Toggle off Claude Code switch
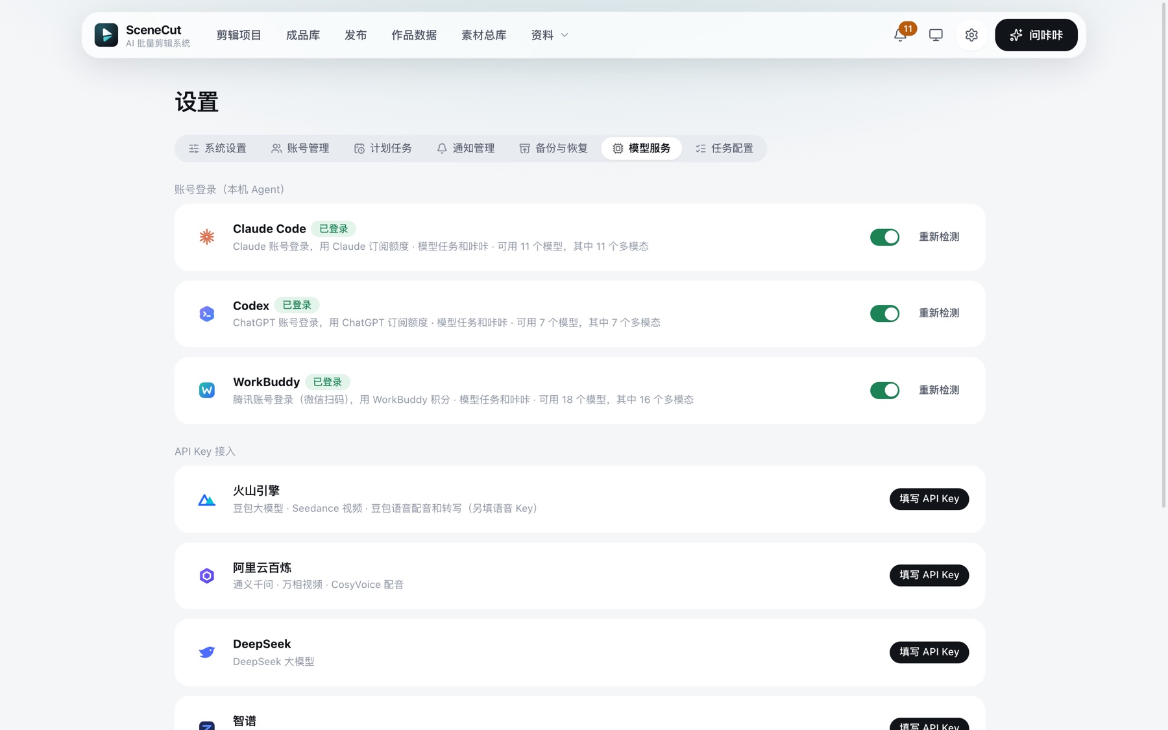Image resolution: width=1168 pixels, height=730 pixels. pos(884,237)
